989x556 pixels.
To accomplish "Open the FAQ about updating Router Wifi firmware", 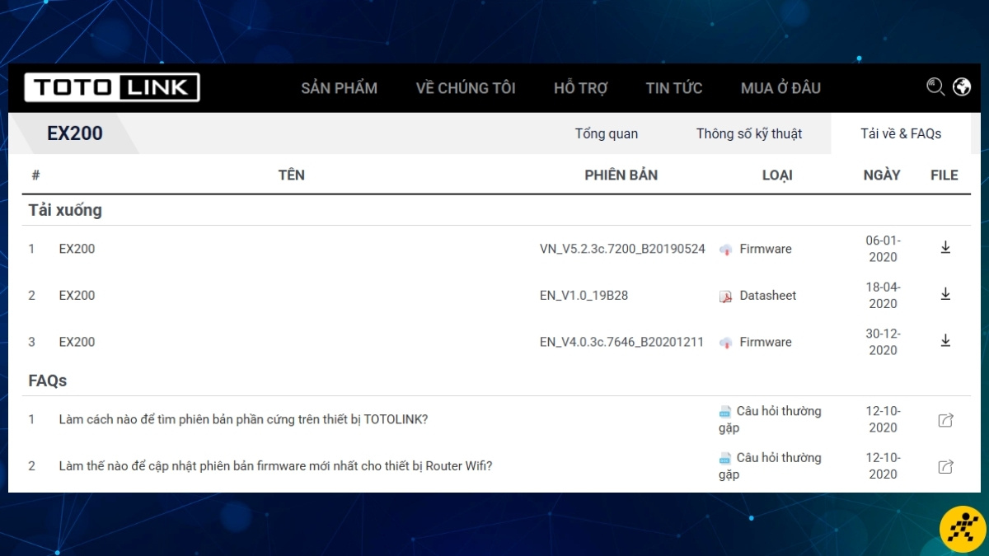I will click(275, 466).
